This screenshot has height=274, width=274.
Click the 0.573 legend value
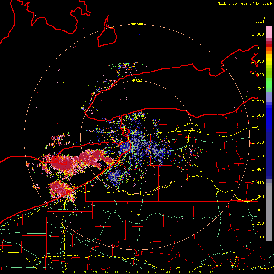pyautogui.click(x=258, y=142)
